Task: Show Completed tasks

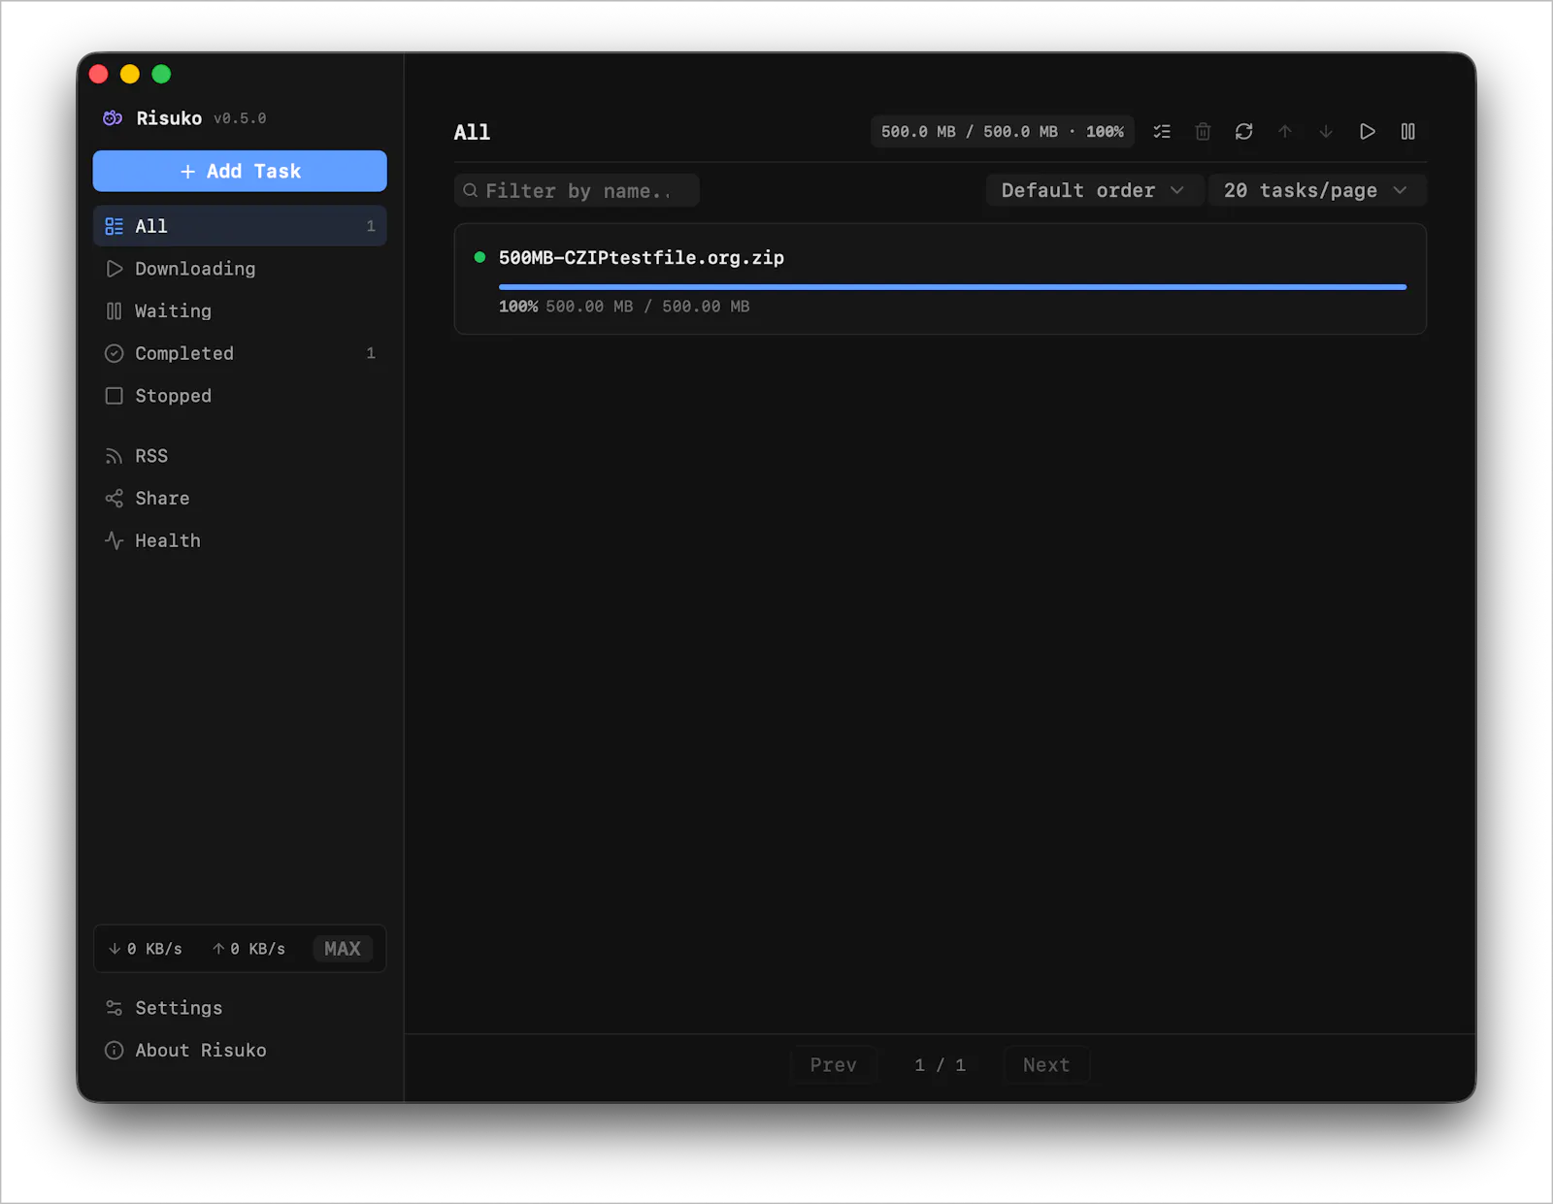Action: (x=240, y=353)
